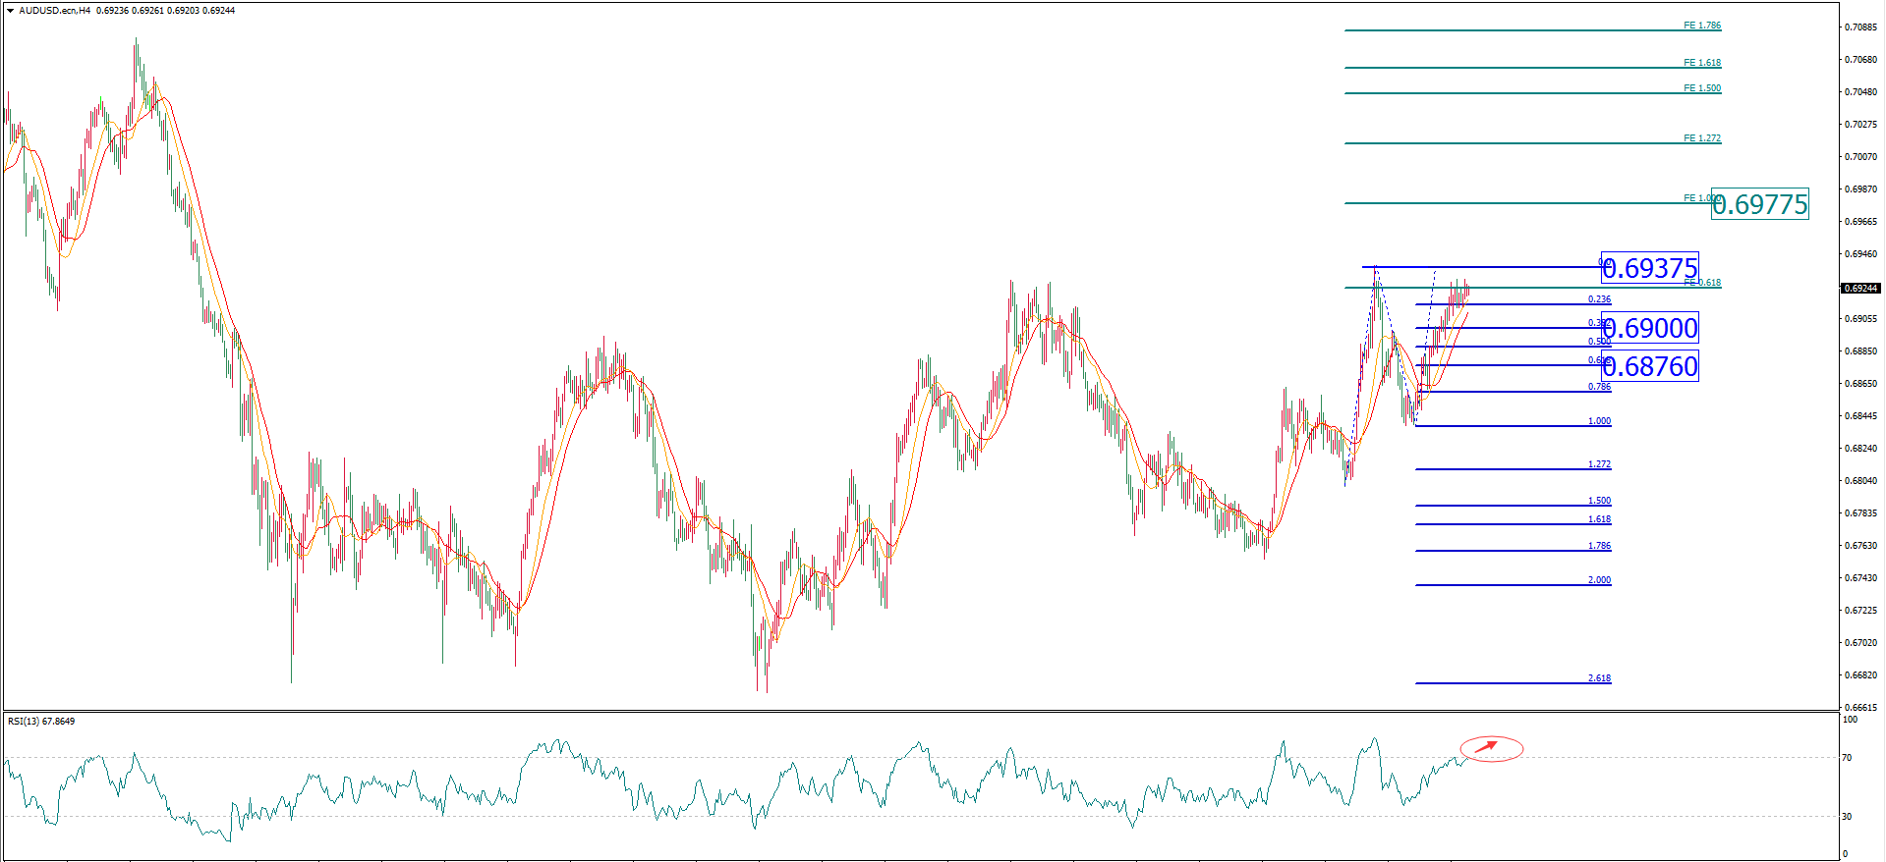Select the 2.618 Fibonacci level label
This screenshot has width=1886, height=862.
pyautogui.click(x=1599, y=678)
